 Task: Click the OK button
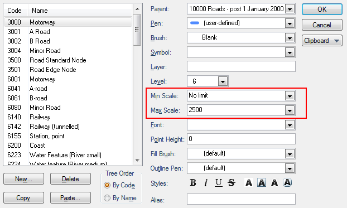point(322,9)
